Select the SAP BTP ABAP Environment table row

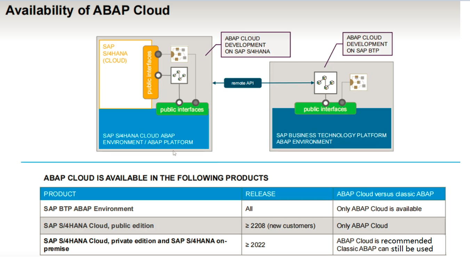pos(139,209)
